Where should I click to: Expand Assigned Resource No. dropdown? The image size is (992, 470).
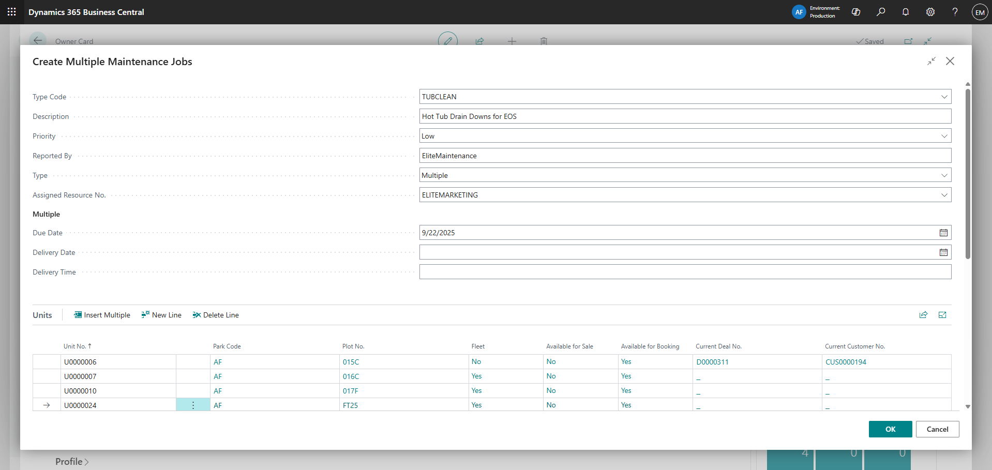pos(944,195)
